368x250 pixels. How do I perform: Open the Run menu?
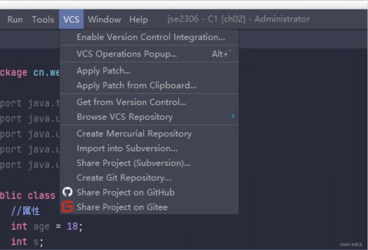[15, 20]
